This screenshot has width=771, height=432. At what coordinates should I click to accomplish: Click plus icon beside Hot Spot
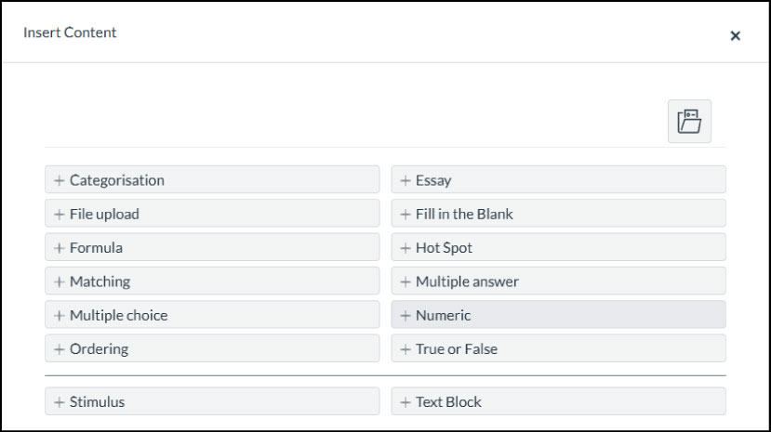pyautogui.click(x=405, y=248)
